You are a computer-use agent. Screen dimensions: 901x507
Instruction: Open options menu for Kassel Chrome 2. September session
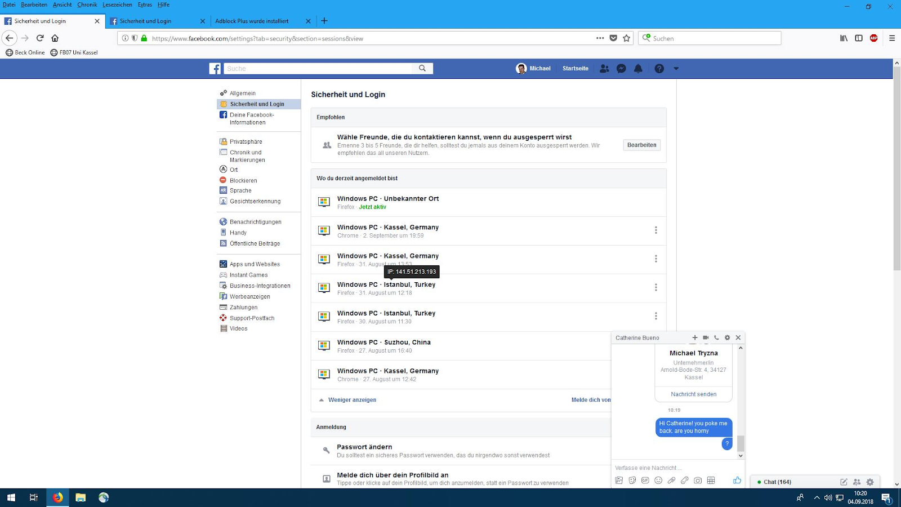coord(655,230)
